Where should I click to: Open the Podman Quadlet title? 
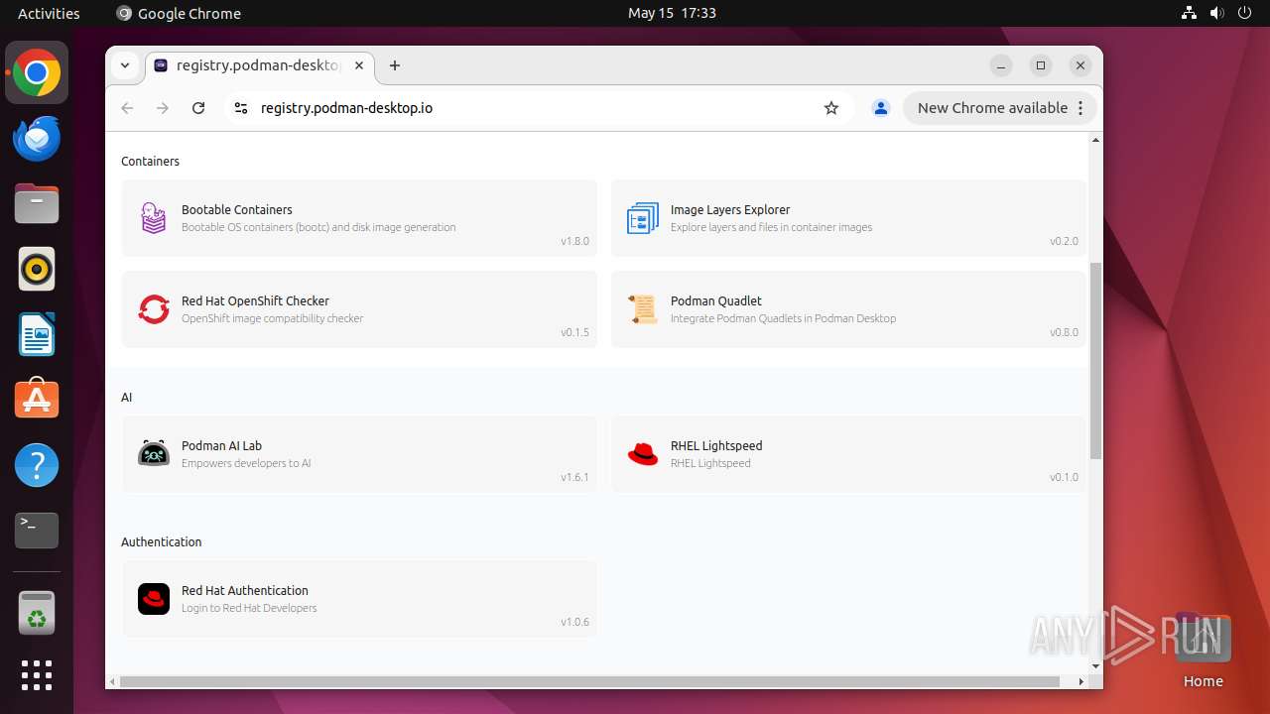[x=716, y=300]
